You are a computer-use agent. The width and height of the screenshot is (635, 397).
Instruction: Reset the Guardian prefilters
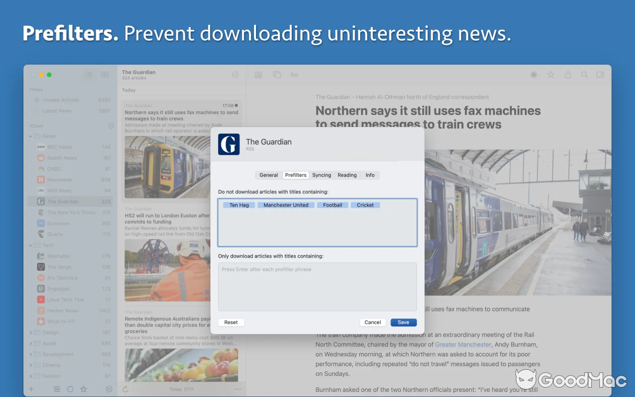(231, 322)
